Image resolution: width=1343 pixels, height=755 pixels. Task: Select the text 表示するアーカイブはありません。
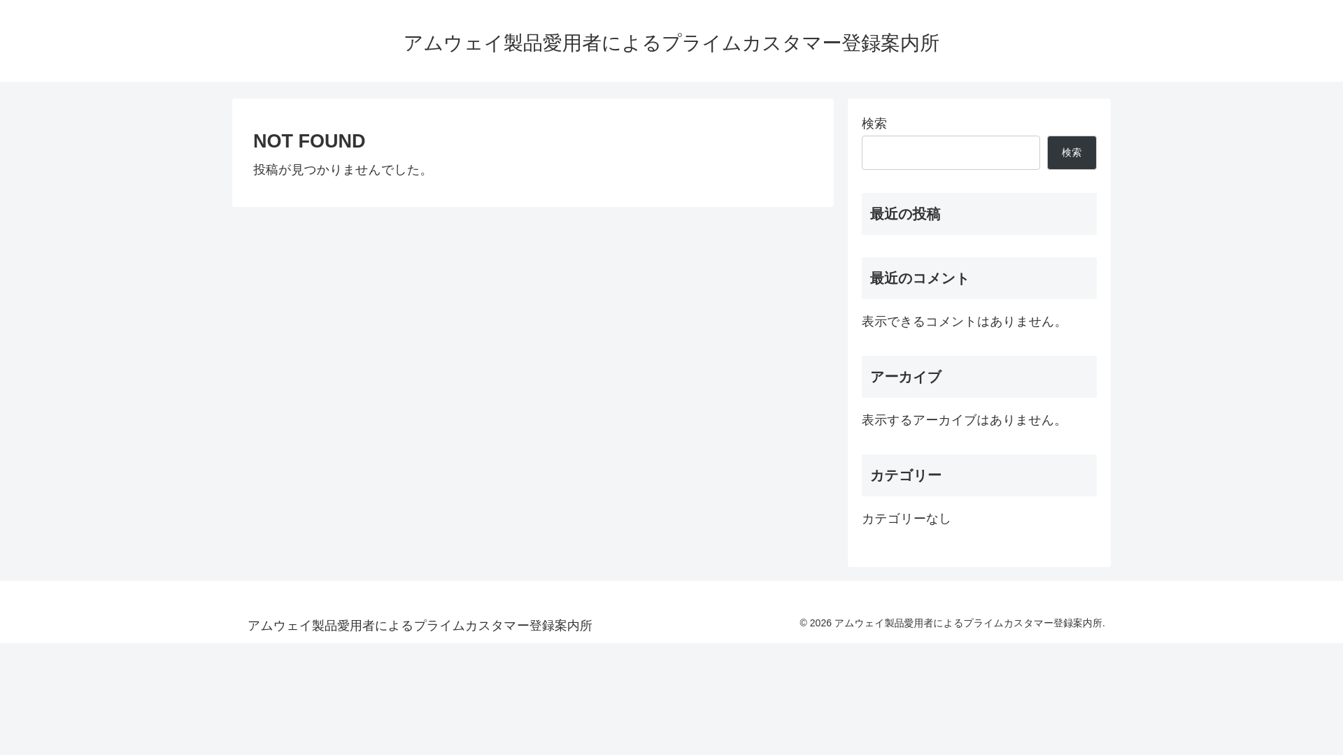click(x=964, y=420)
